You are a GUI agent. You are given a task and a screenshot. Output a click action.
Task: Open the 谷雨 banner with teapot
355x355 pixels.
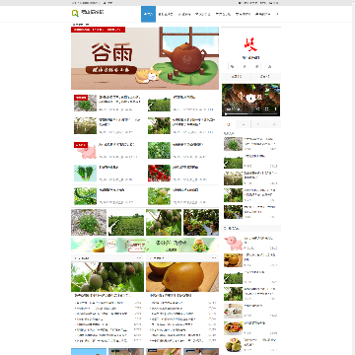pyautogui.click(x=145, y=58)
